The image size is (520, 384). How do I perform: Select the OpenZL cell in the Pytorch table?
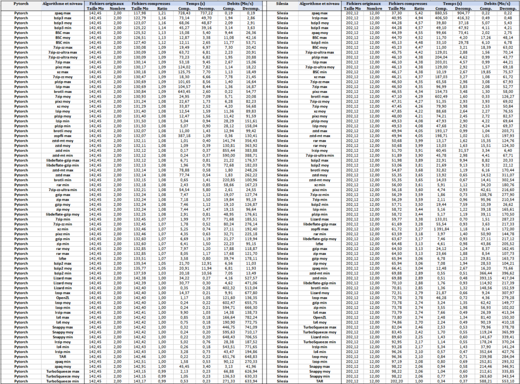(x=62, y=298)
